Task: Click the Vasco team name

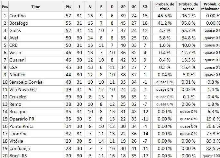Action: [15, 53]
